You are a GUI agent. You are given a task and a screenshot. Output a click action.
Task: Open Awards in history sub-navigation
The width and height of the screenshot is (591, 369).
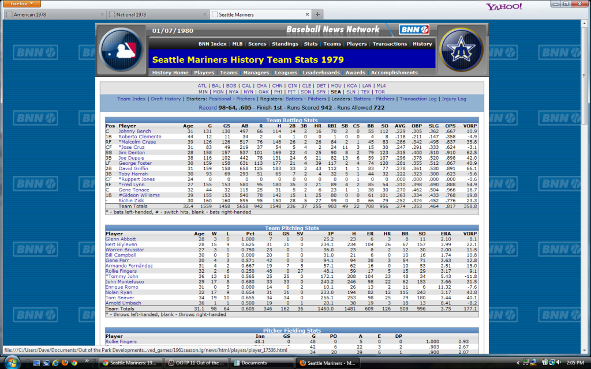click(x=356, y=73)
